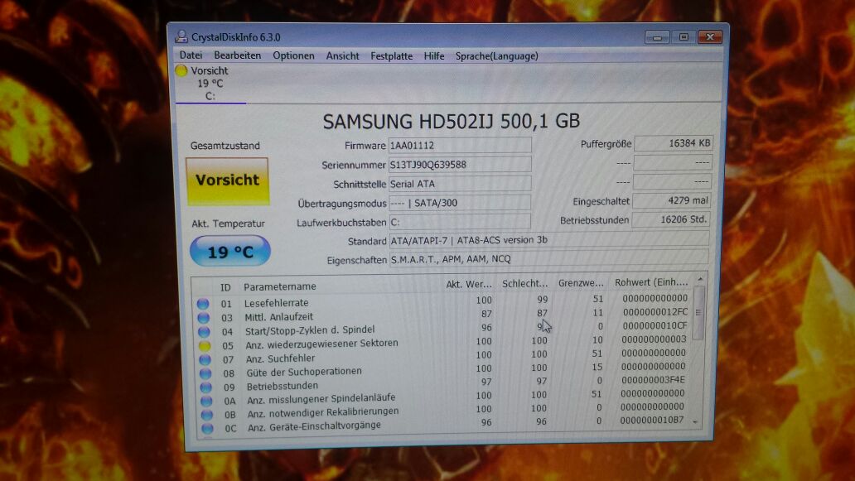
Task: Open the Datei menu
Action: tap(191, 55)
